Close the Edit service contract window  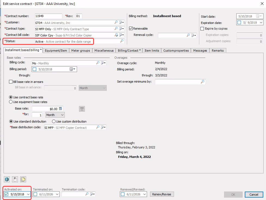pyautogui.click(x=262, y=4)
